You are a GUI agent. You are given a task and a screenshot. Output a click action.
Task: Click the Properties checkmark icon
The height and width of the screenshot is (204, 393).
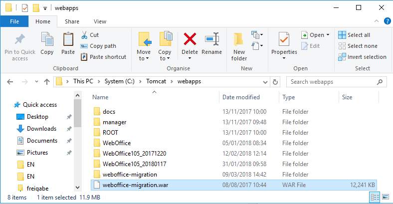(x=284, y=39)
